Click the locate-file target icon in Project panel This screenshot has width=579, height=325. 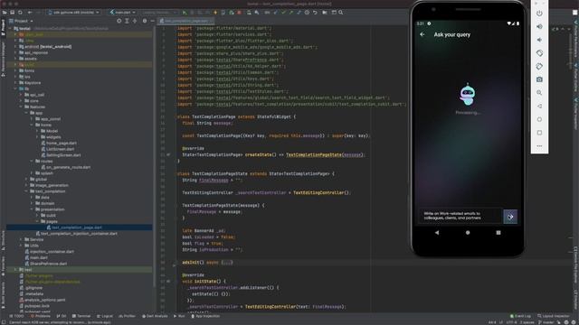click(119, 21)
